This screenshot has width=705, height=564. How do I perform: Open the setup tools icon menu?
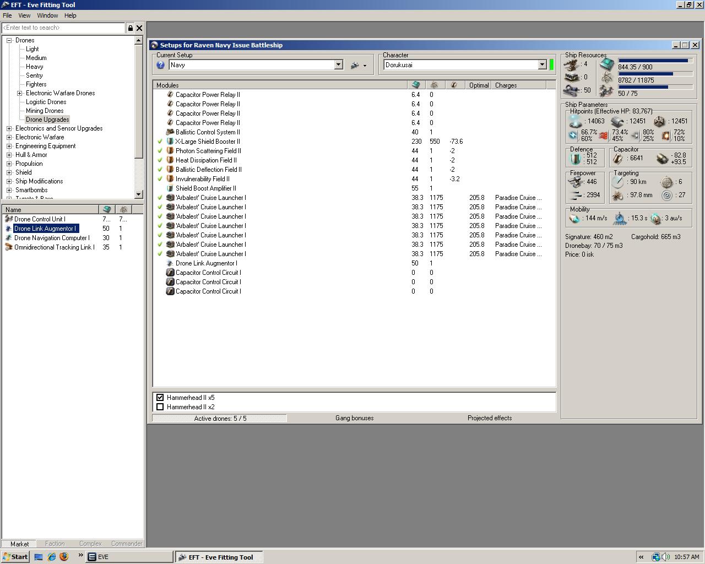pyautogui.click(x=358, y=65)
